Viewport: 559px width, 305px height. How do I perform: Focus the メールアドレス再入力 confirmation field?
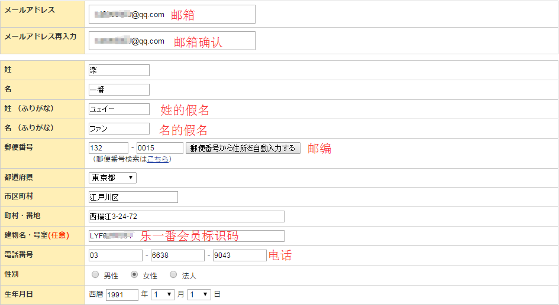172,41
